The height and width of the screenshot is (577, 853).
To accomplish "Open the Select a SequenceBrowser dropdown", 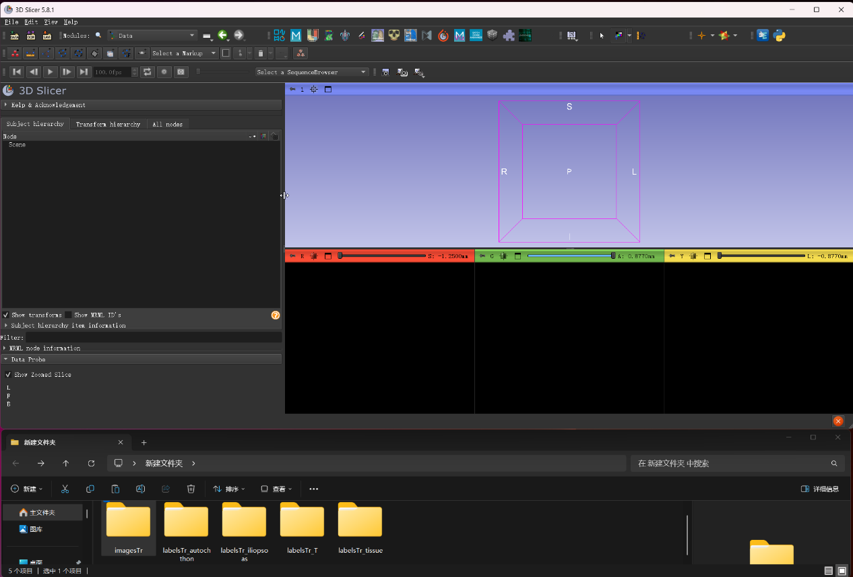I will [x=312, y=72].
